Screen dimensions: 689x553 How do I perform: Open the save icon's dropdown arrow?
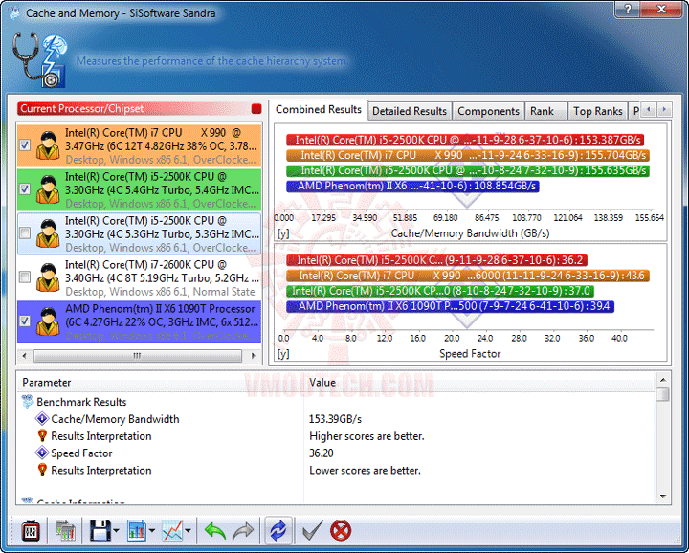coord(116,531)
